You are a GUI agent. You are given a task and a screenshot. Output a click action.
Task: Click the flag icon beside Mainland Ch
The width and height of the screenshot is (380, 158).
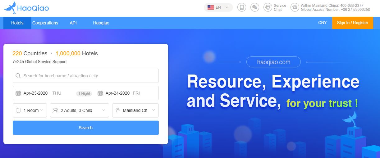[x=118, y=110]
